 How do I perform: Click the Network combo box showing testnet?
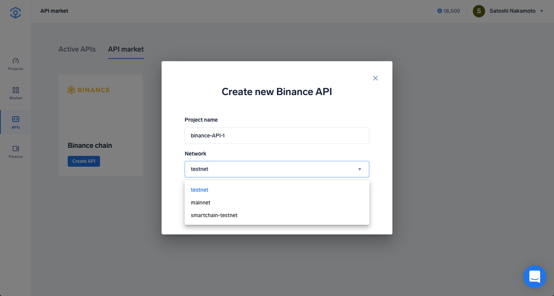[x=277, y=169]
